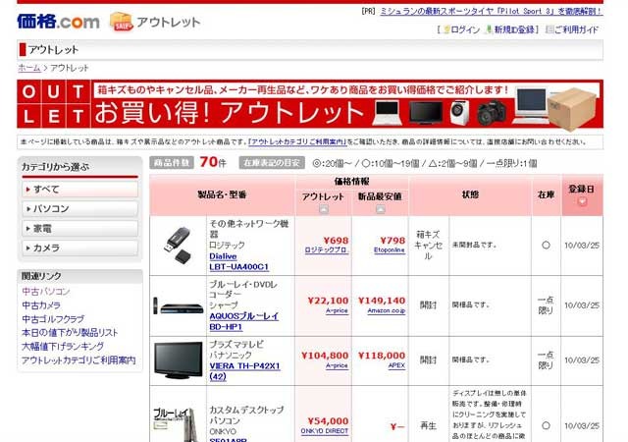Viewport: 628px width, 442px height.
Task: Open ロジテックプロ shop link
Action: 327,249
